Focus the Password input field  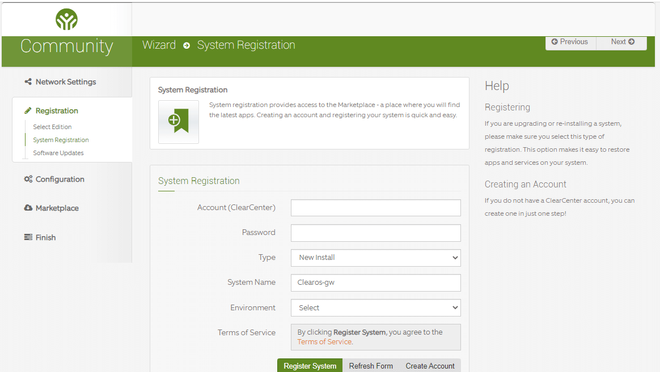(x=376, y=233)
